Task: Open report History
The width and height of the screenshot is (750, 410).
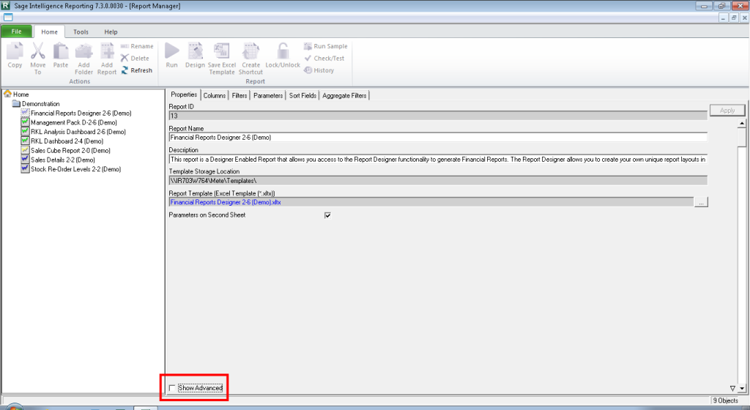Action: (x=319, y=70)
